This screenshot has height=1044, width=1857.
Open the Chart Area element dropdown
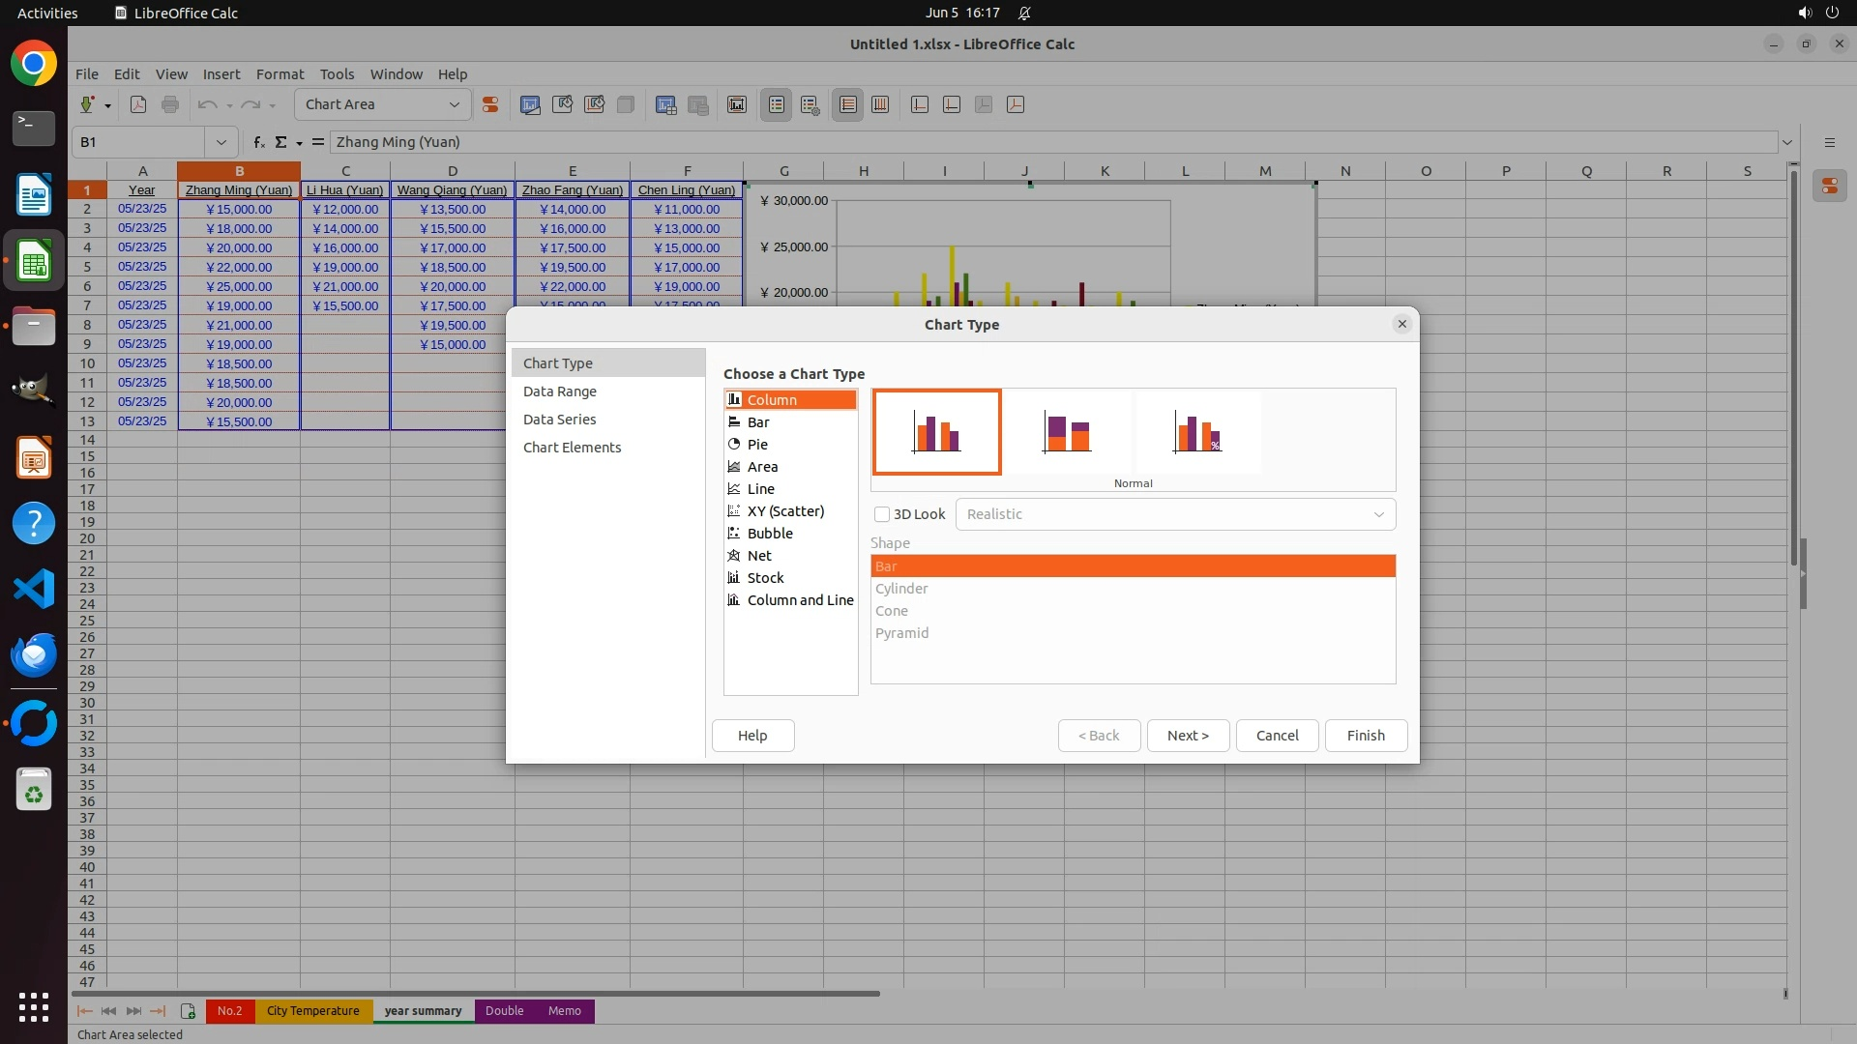click(454, 104)
